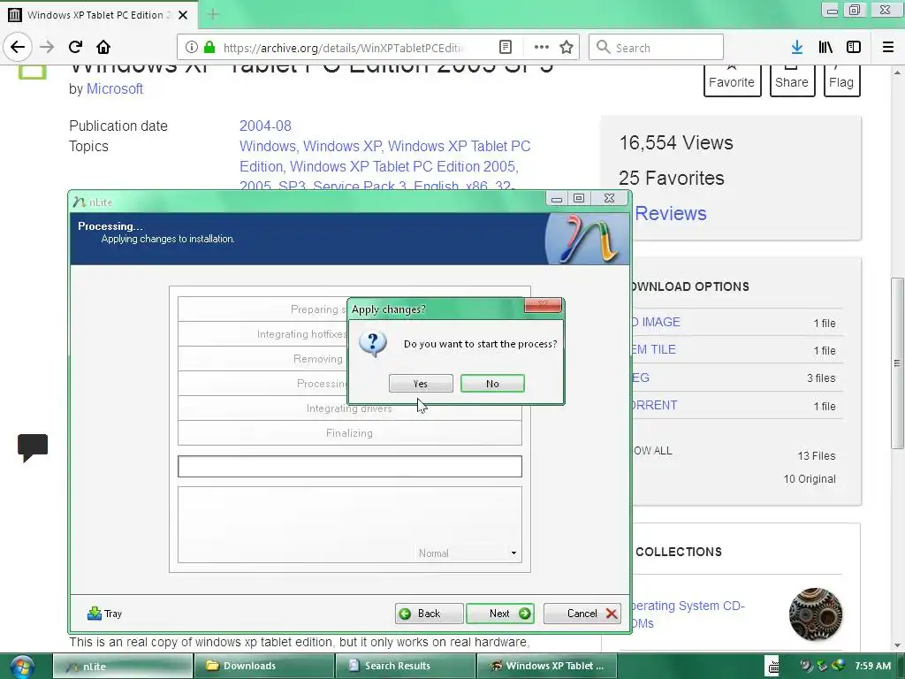Click the nLite progress bar field
Image resolution: width=905 pixels, height=679 pixels.
point(350,467)
